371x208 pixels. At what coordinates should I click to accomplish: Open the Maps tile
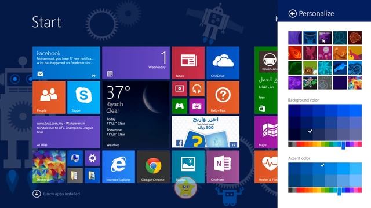click(265, 132)
